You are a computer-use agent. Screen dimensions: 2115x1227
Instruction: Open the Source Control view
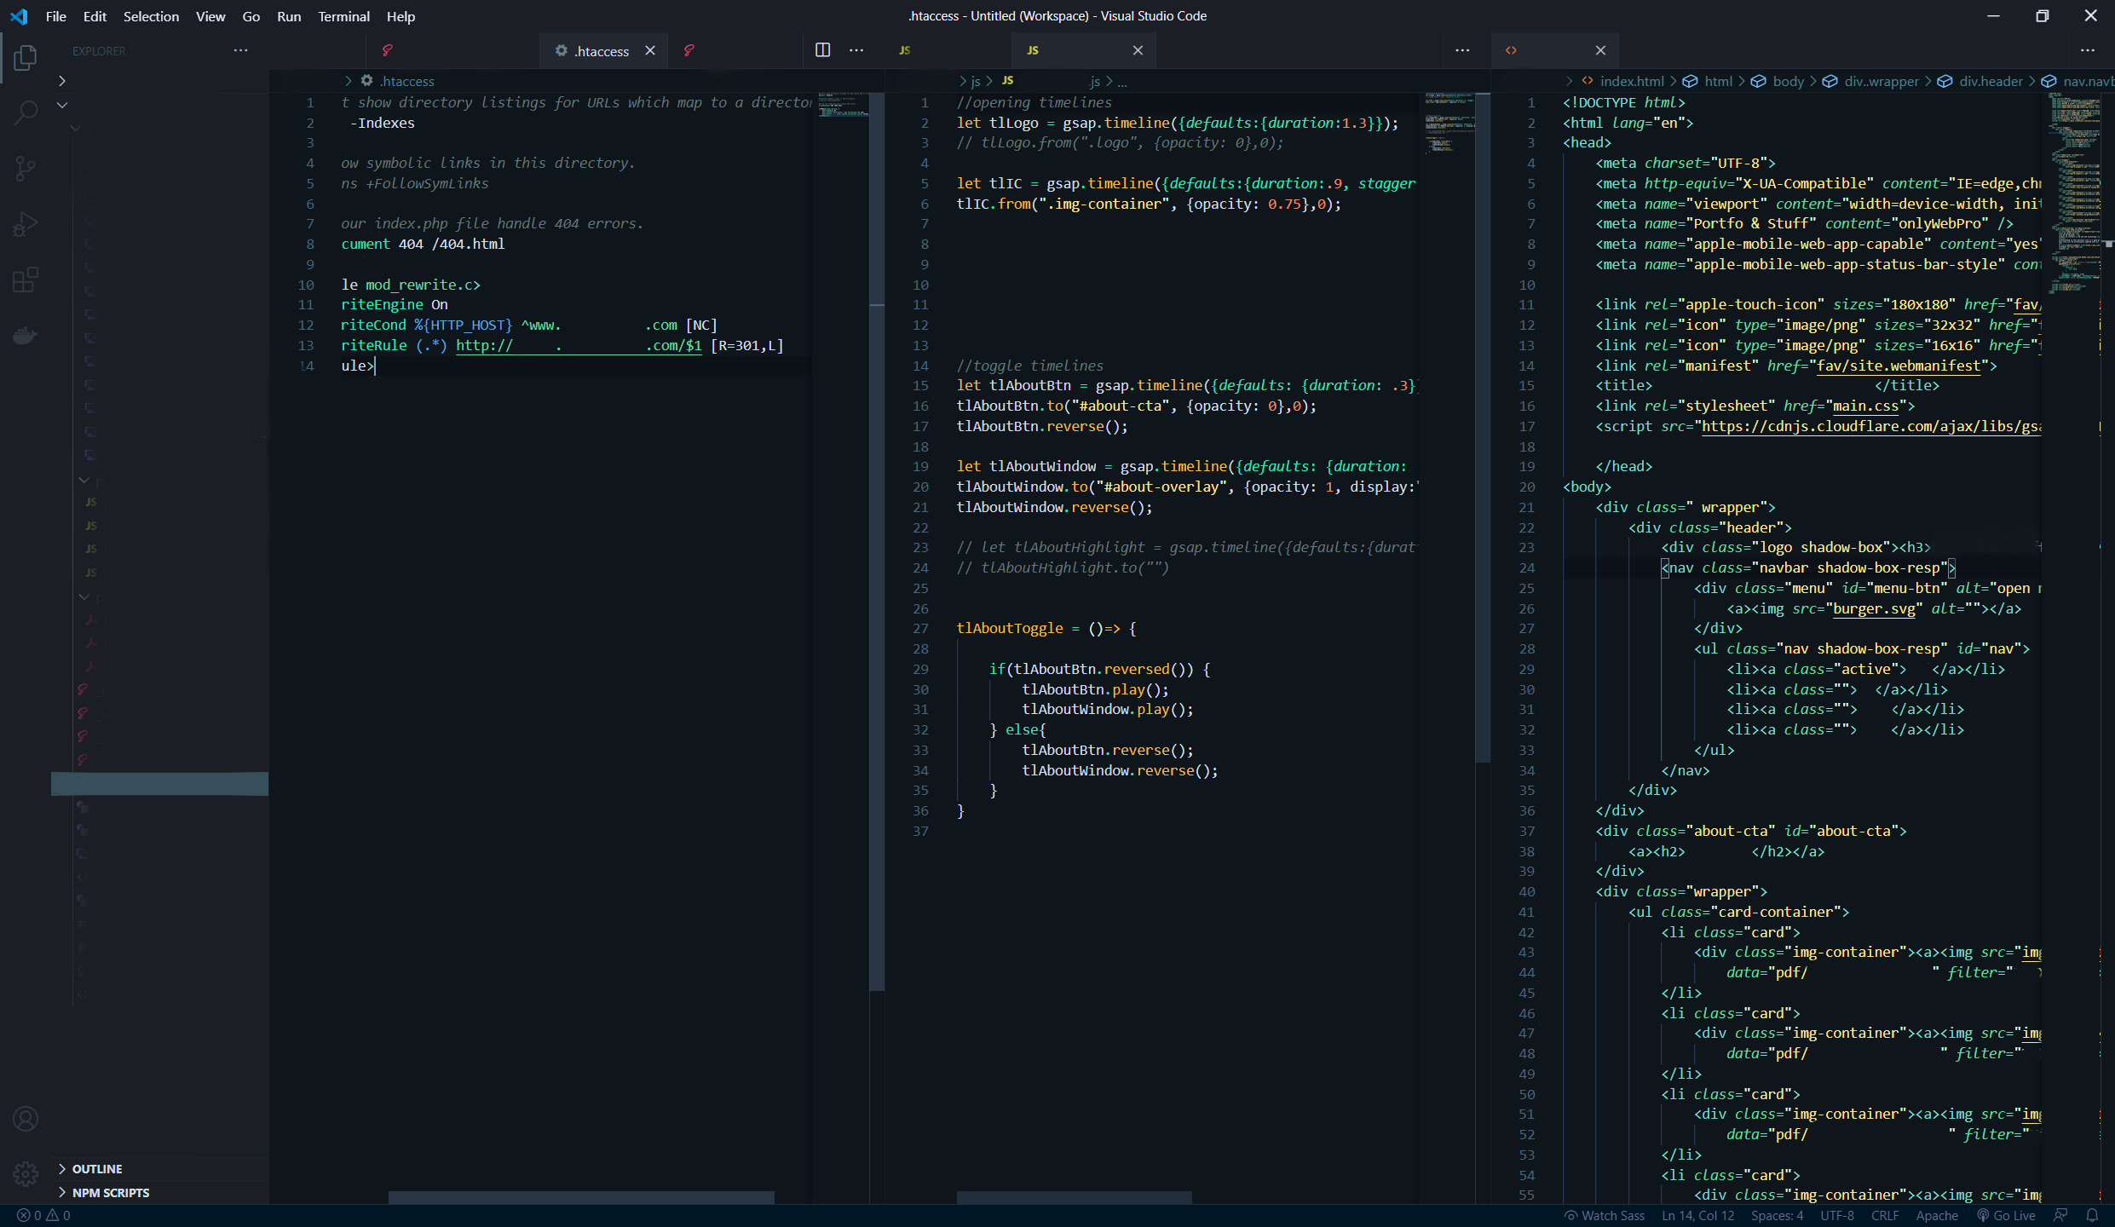pos(26,168)
